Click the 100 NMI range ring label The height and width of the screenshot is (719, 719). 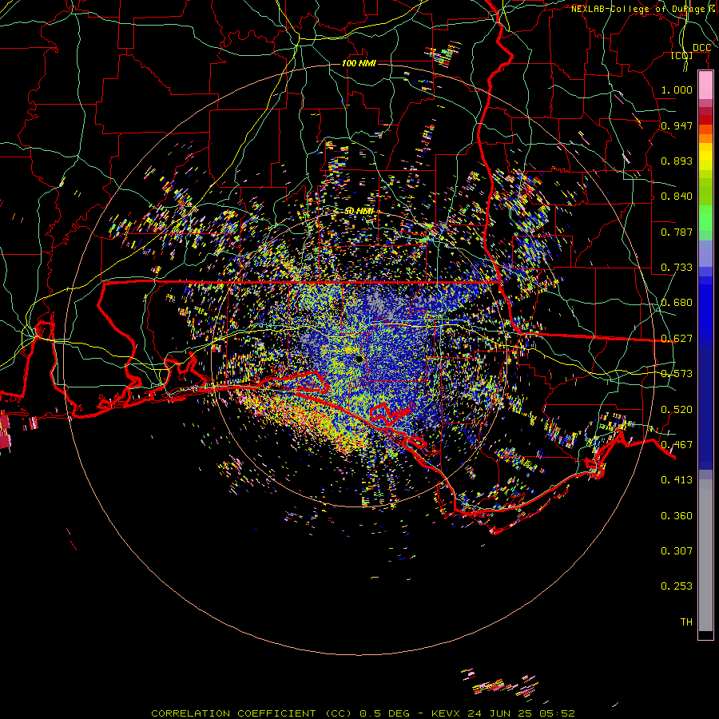click(x=359, y=63)
